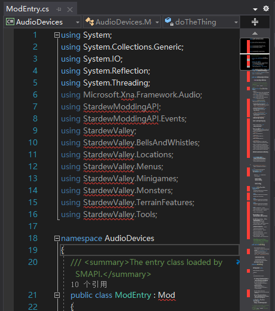The width and height of the screenshot is (275, 311).
Task: Click 'StardewValley.BellsAndWhistles' text
Action: [140, 143]
